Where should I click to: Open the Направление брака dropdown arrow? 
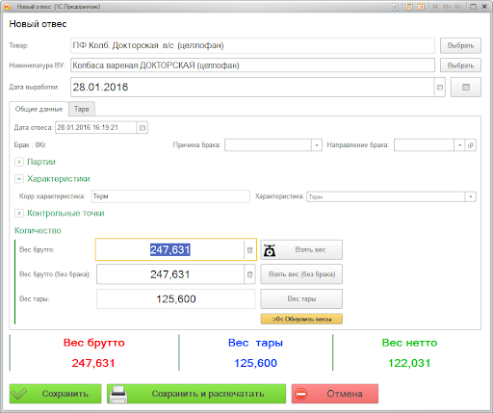(459, 145)
